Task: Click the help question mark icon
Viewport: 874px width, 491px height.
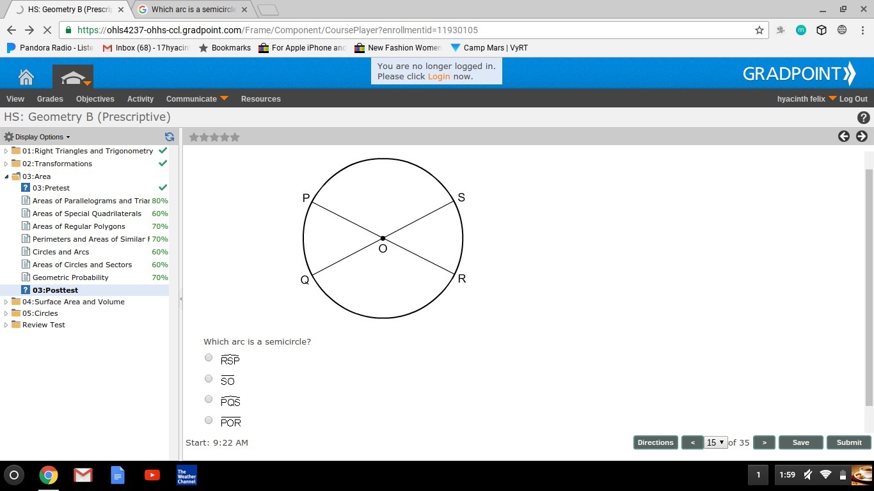Action: 863,118
